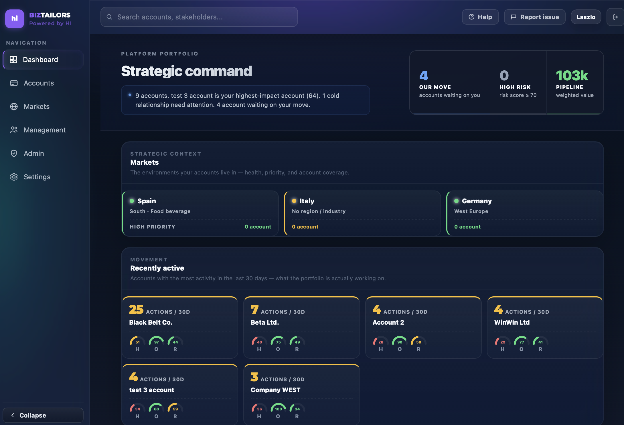This screenshot has height=425, width=624.
Task: Open Management via the people icon
Action: (14, 130)
